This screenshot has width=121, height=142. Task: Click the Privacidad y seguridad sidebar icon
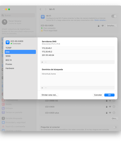(x=3, y=122)
